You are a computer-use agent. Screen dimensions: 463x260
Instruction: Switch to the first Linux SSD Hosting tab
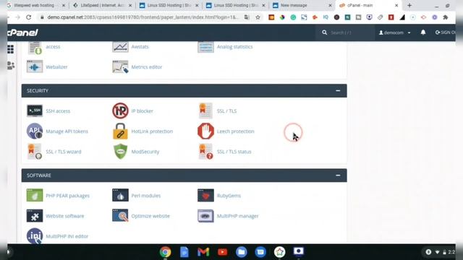(x=169, y=5)
